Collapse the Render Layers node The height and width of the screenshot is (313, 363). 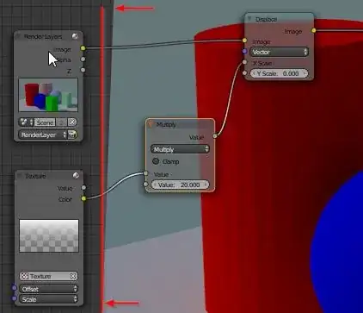(x=18, y=36)
